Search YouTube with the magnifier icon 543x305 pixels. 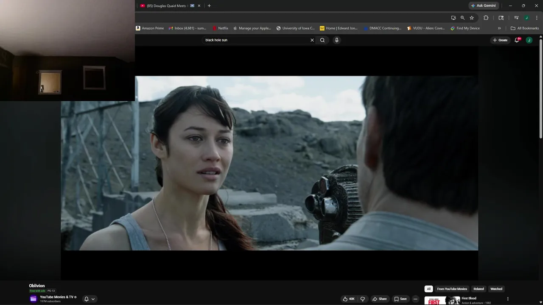tap(322, 40)
